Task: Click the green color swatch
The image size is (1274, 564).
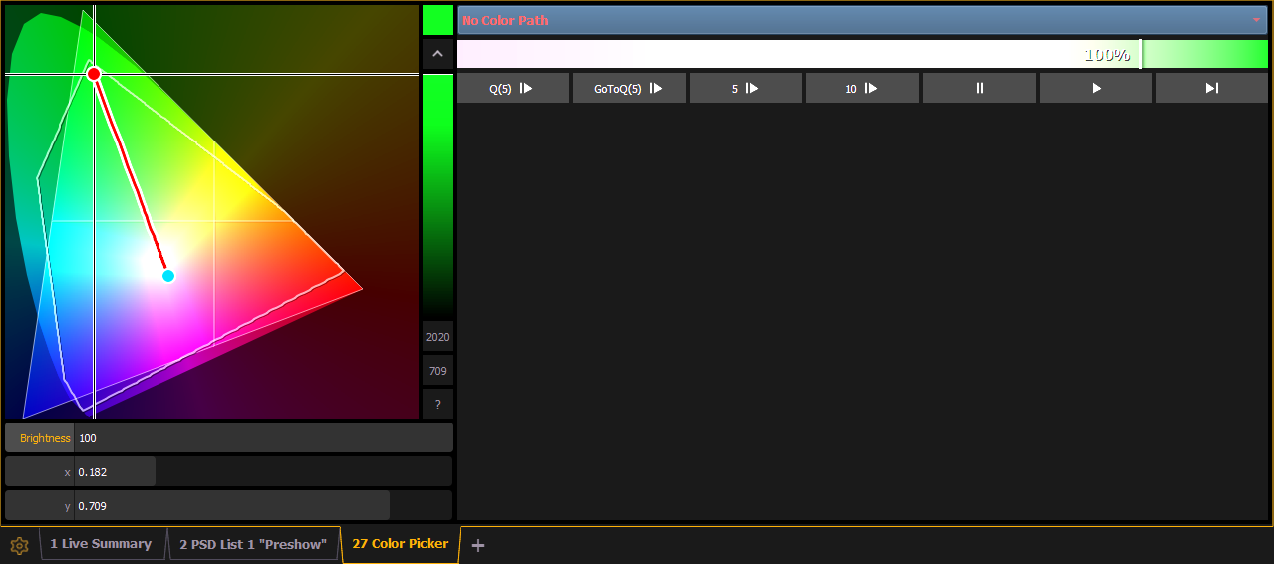Action: pyautogui.click(x=437, y=20)
